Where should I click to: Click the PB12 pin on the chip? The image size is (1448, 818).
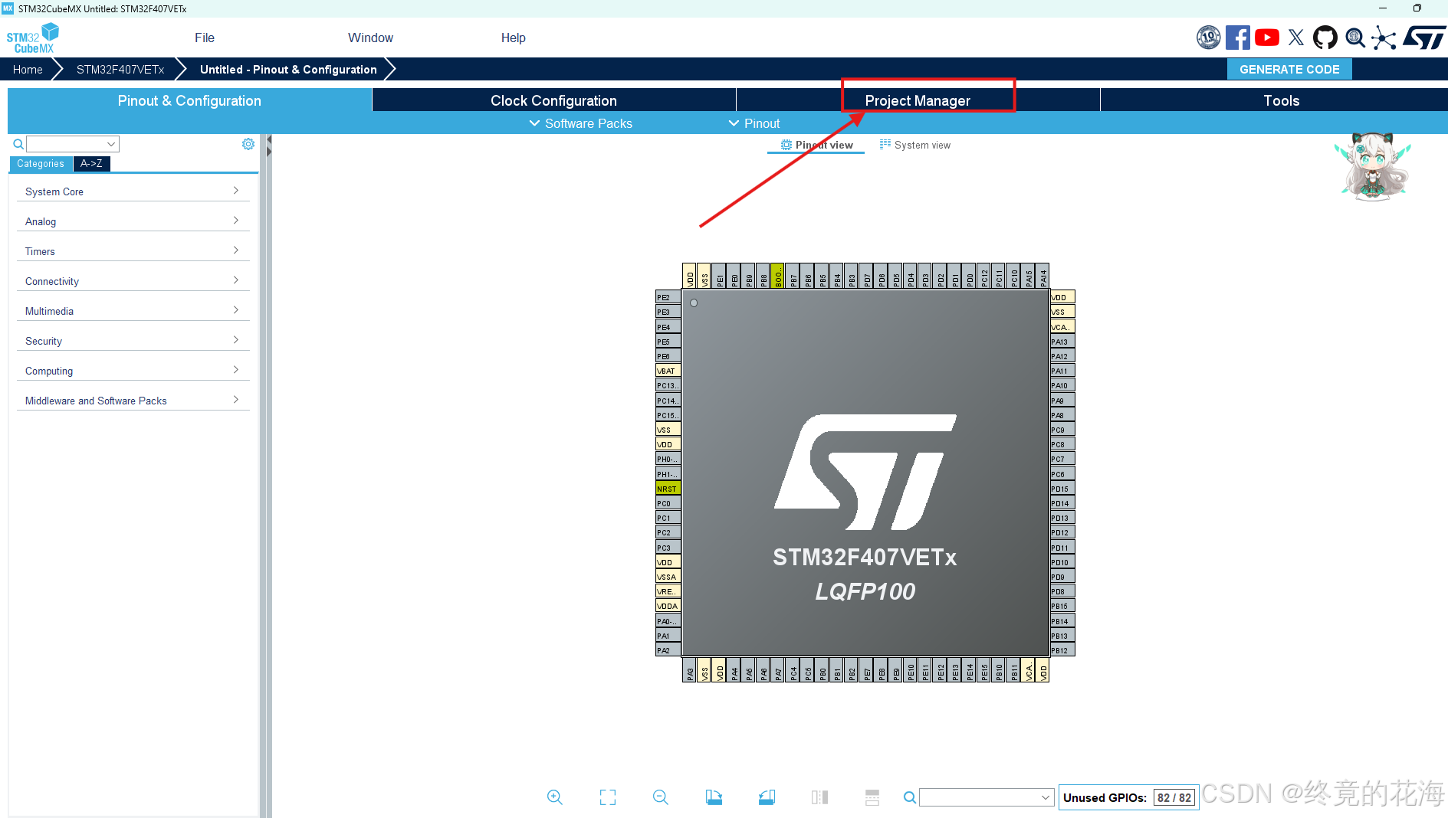1062,650
